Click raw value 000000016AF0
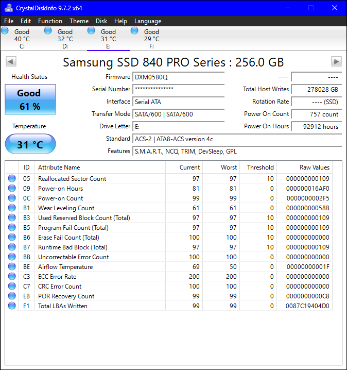 click(x=308, y=189)
